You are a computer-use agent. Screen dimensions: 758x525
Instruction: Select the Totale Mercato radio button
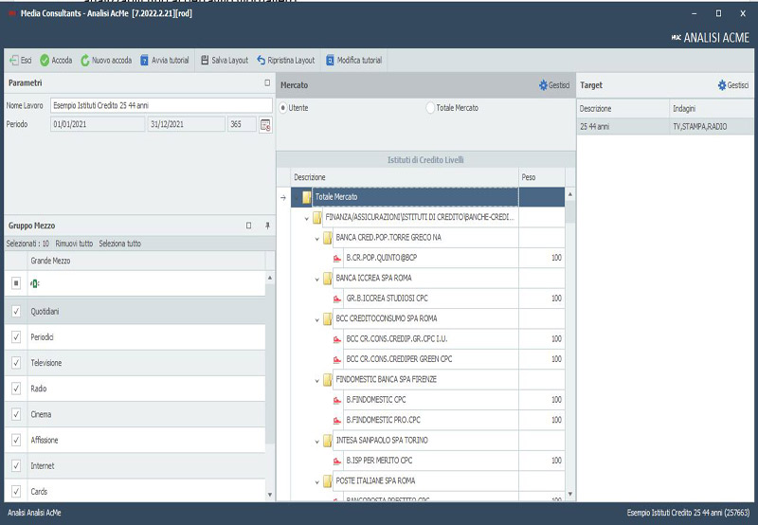pos(430,108)
